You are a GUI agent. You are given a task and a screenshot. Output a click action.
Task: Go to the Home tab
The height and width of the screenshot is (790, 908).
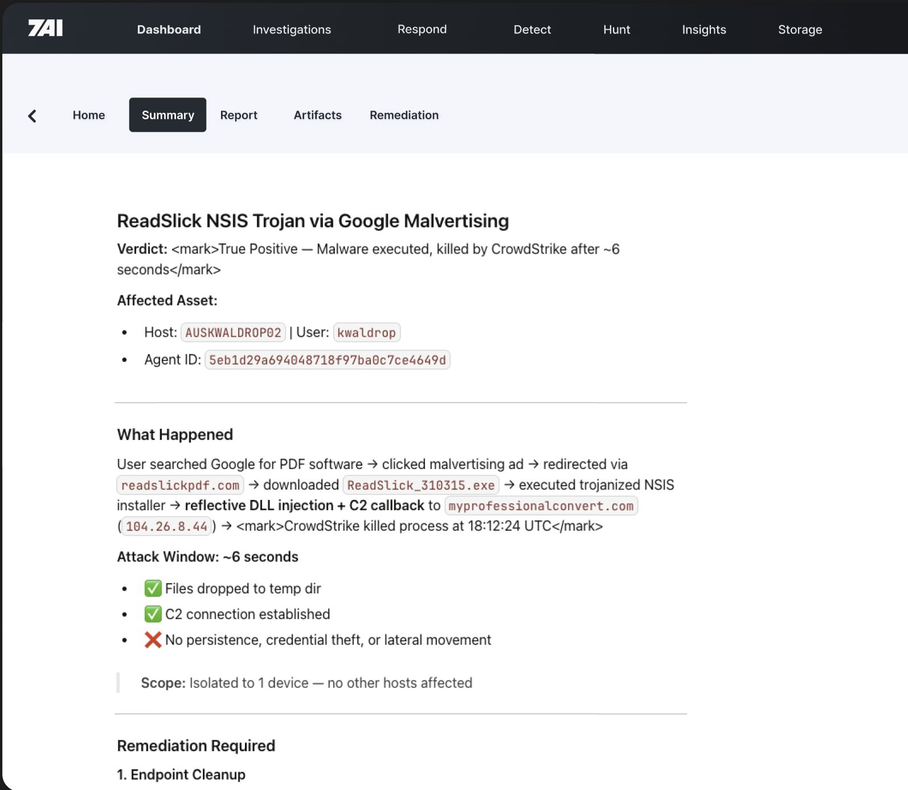(89, 115)
